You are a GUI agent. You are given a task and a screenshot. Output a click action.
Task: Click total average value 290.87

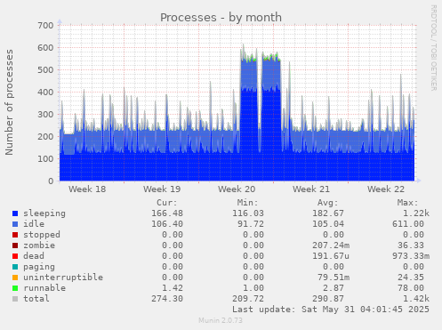(328, 299)
